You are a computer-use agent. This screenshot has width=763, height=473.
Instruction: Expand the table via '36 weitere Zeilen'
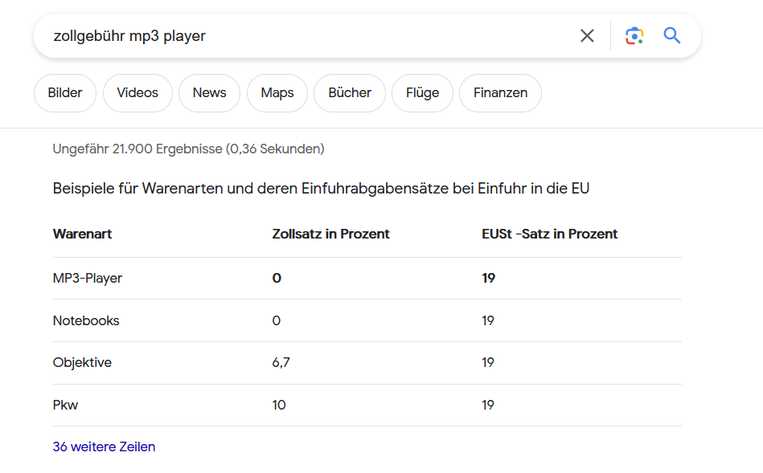coord(104,447)
